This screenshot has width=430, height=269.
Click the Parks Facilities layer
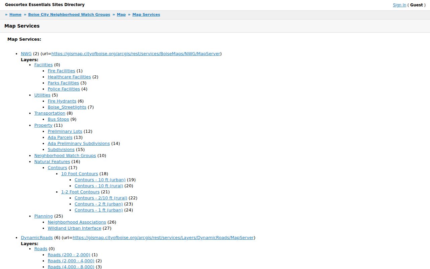click(x=63, y=83)
